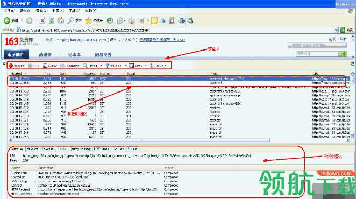The width and height of the screenshot is (356, 199).
Task: Click the Filter funnel button
Action: point(113,66)
